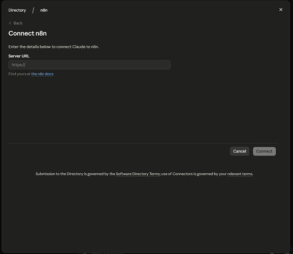293x254 pixels.
Task: Open the Directory breadcrumb
Action: (x=17, y=10)
